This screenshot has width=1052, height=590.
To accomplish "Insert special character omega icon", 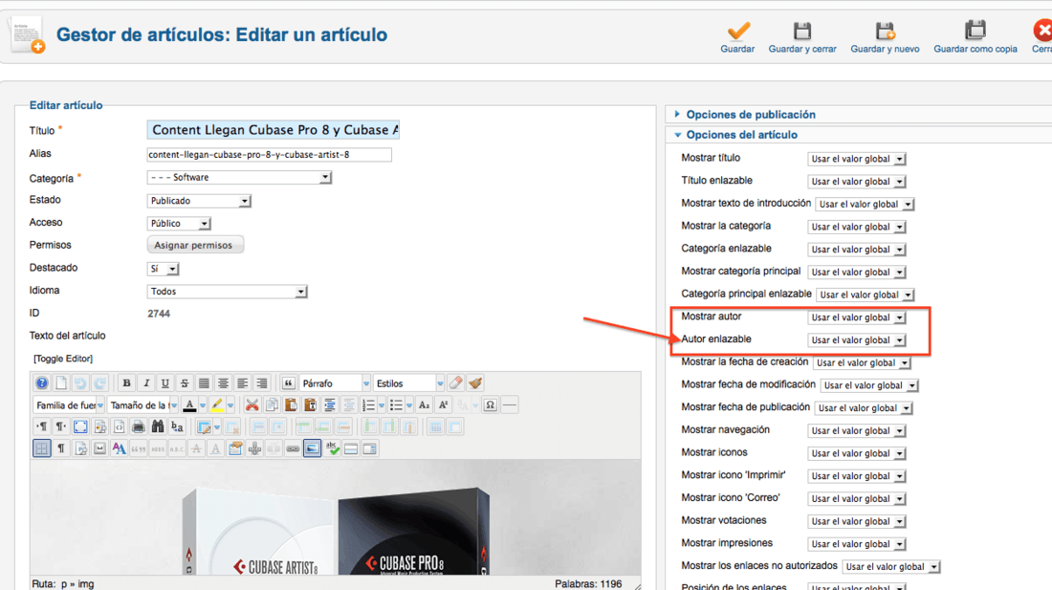I will click(491, 404).
